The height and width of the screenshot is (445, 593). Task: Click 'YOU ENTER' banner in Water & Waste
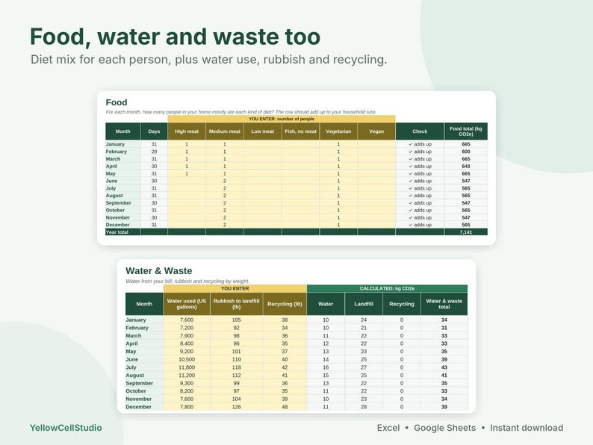(235, 288)
